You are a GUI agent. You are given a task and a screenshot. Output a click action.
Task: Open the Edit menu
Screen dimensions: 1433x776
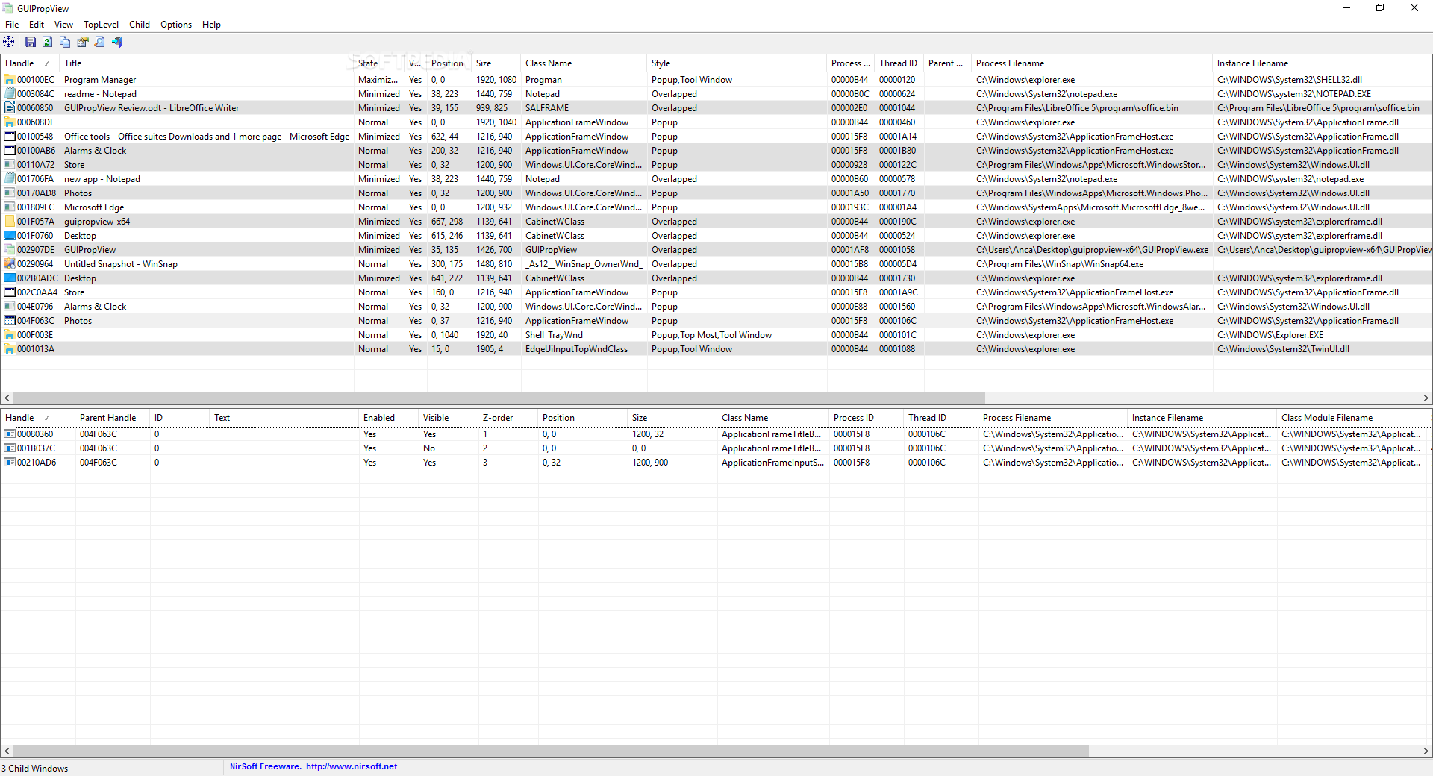coord(37,25)
